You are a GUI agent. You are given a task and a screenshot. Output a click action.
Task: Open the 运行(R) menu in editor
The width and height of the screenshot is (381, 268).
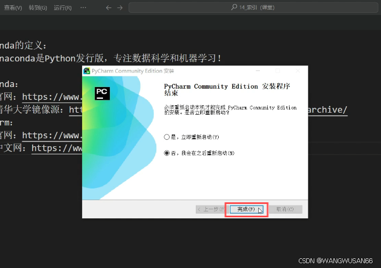[x=62, y=8]
